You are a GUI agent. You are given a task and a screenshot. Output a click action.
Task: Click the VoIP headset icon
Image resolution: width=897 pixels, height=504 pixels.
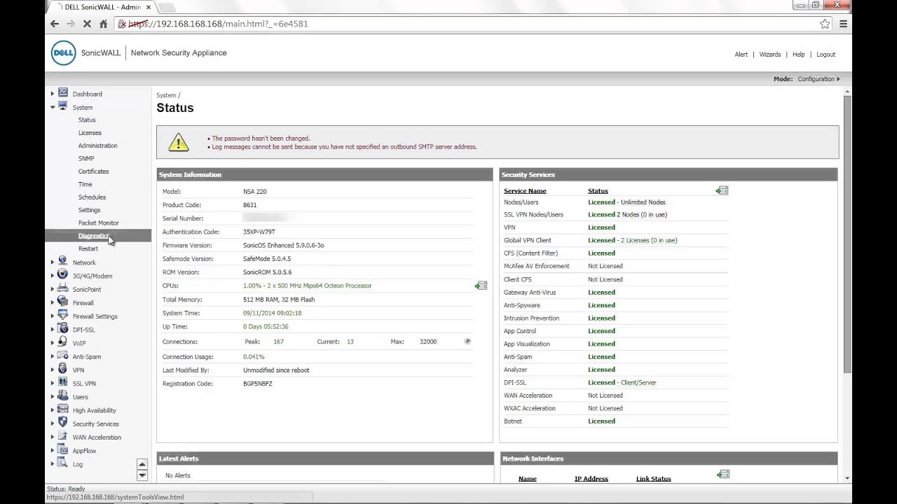[x=62, y=342]
